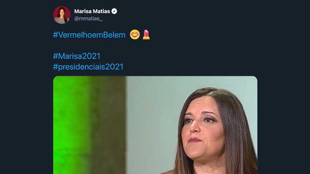
Task: Open the #Marisa2021 hashtag
Action: [x=76, y=56]
